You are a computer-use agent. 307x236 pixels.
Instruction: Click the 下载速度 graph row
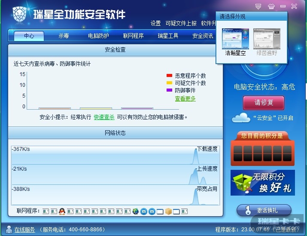point(116,155)
